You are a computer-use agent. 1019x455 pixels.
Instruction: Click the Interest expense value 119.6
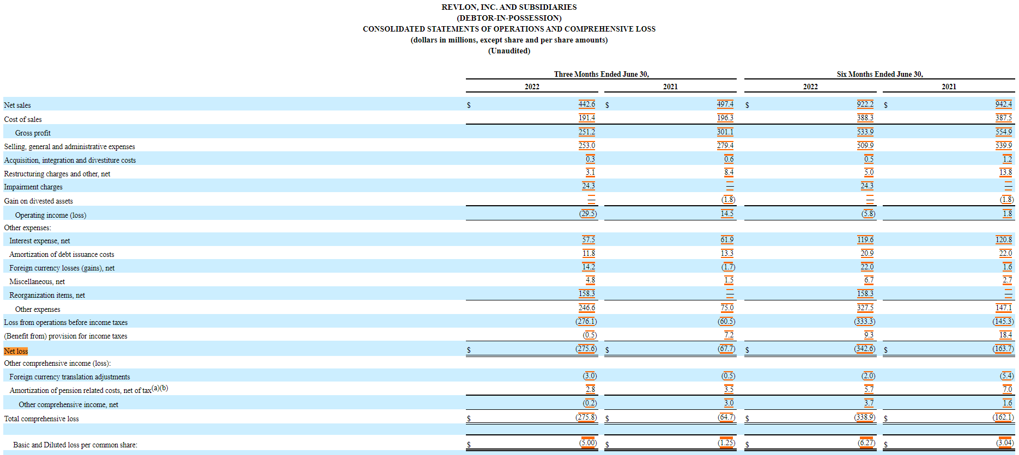coord(865,239)
